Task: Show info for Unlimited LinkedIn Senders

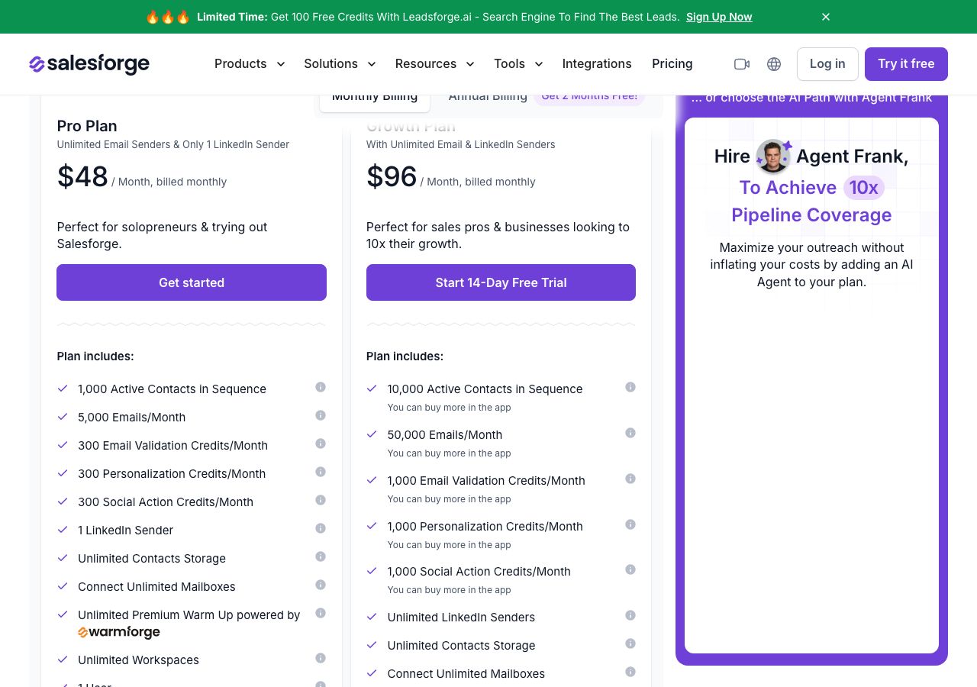Action: tap(630, 615)
